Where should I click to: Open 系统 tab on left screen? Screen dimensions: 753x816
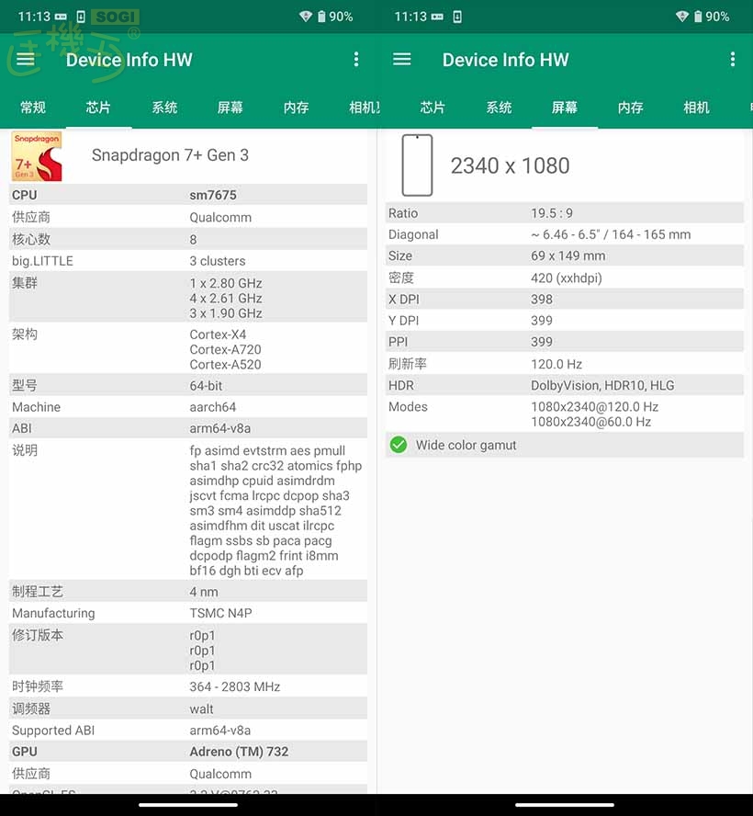click(x=164, y=108)
